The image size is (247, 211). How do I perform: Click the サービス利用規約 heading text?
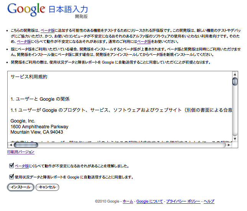point(29,77)
